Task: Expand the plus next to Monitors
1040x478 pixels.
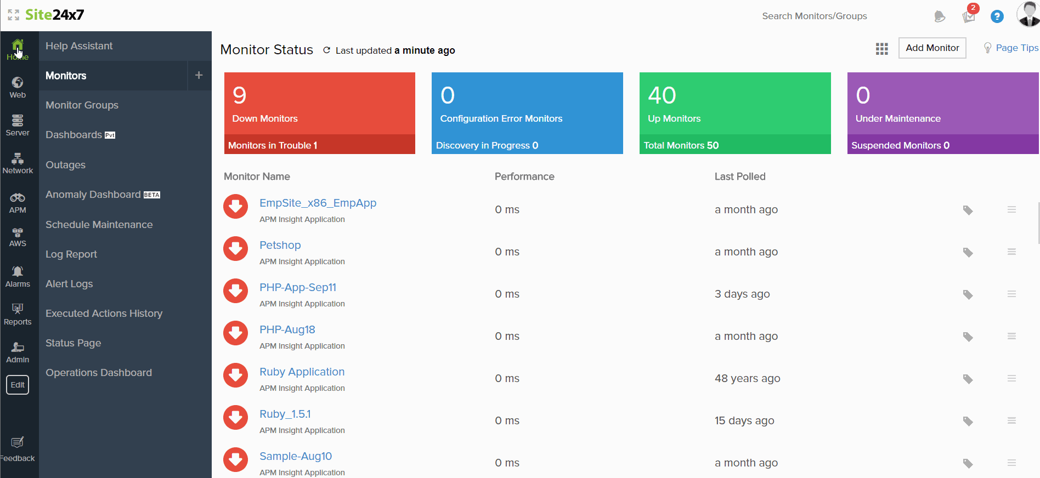Action: point(199,76)
